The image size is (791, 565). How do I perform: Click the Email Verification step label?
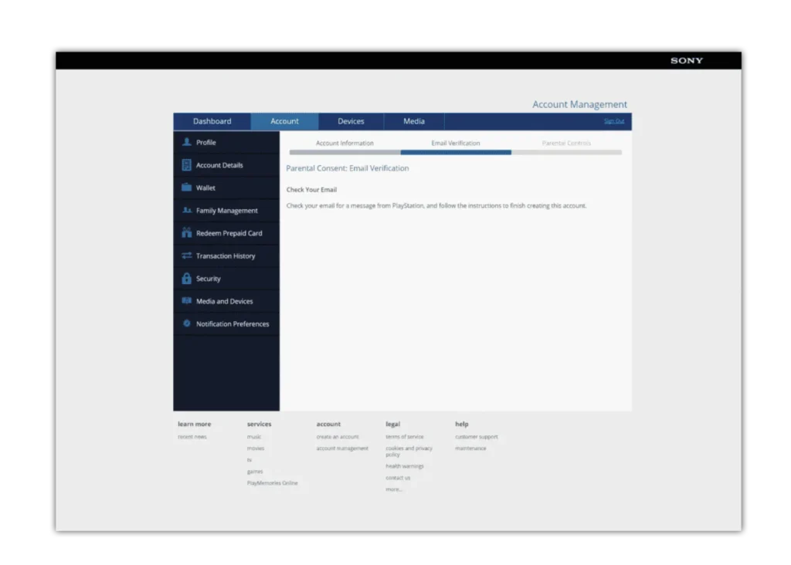(456, 143)
